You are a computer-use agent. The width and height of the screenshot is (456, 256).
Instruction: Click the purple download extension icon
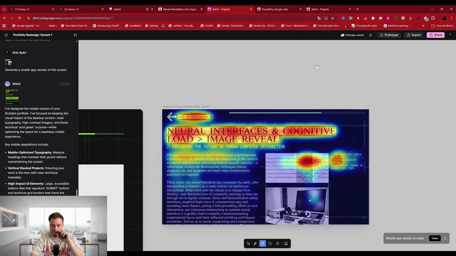click(x=388, y=18)
